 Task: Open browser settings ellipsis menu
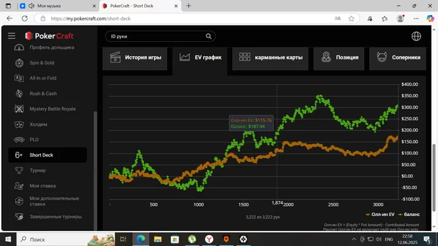click(416, 19)
